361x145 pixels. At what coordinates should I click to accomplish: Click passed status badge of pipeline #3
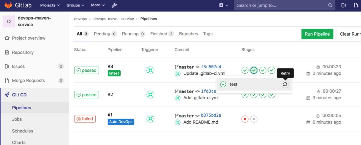click(x=87, y=70)
